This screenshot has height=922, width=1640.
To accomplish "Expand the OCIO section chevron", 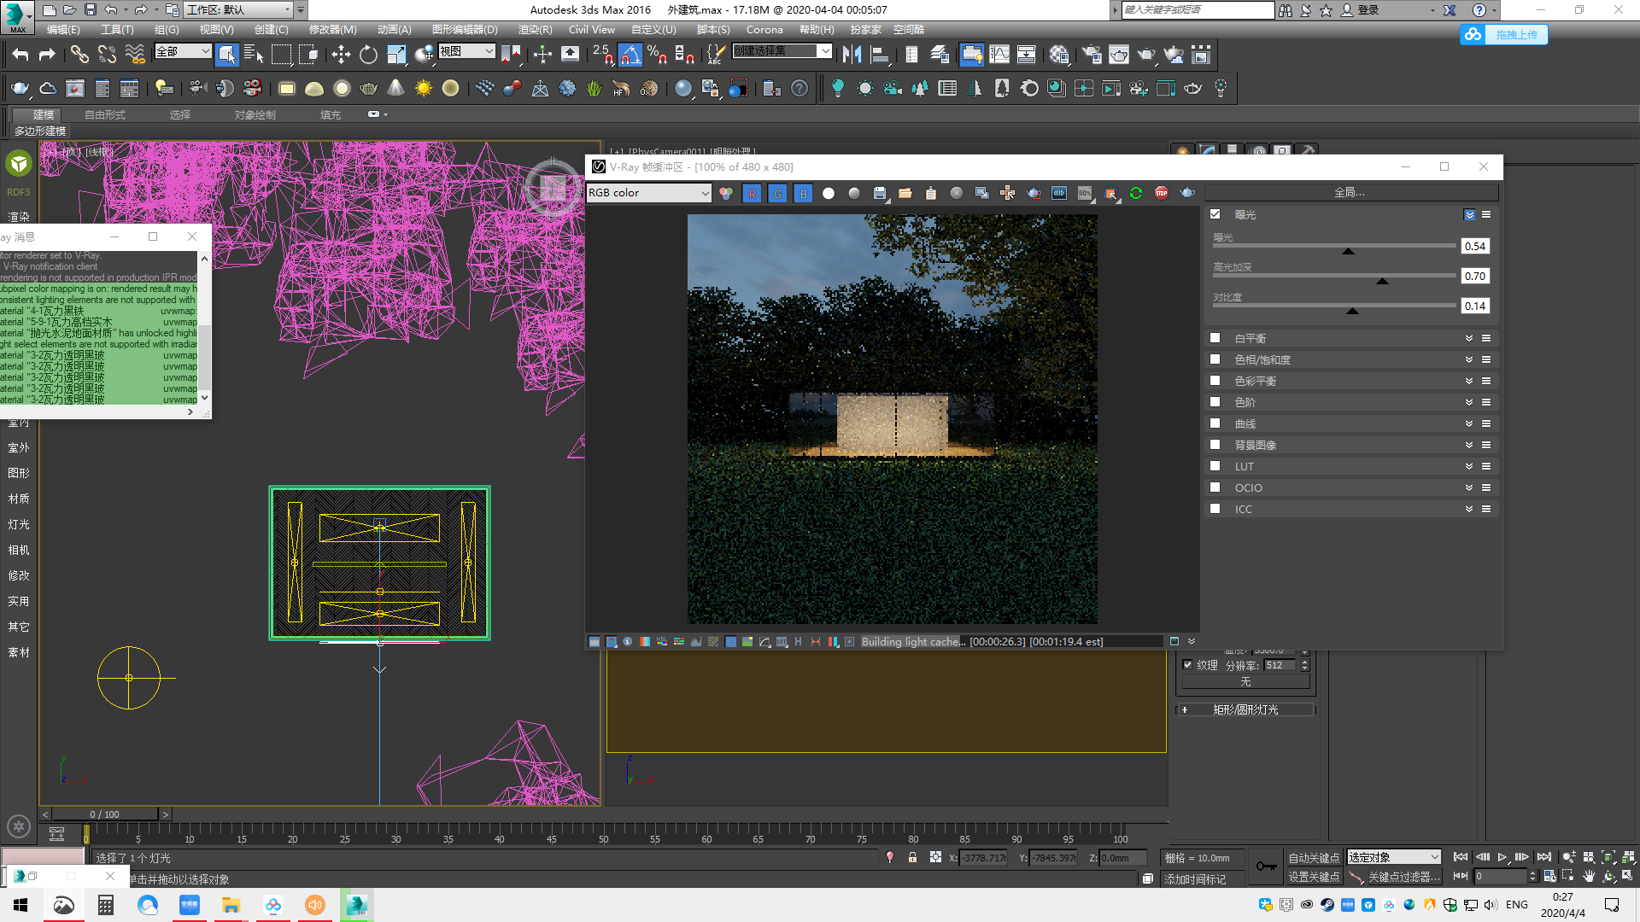I will tap(1469, 487).
